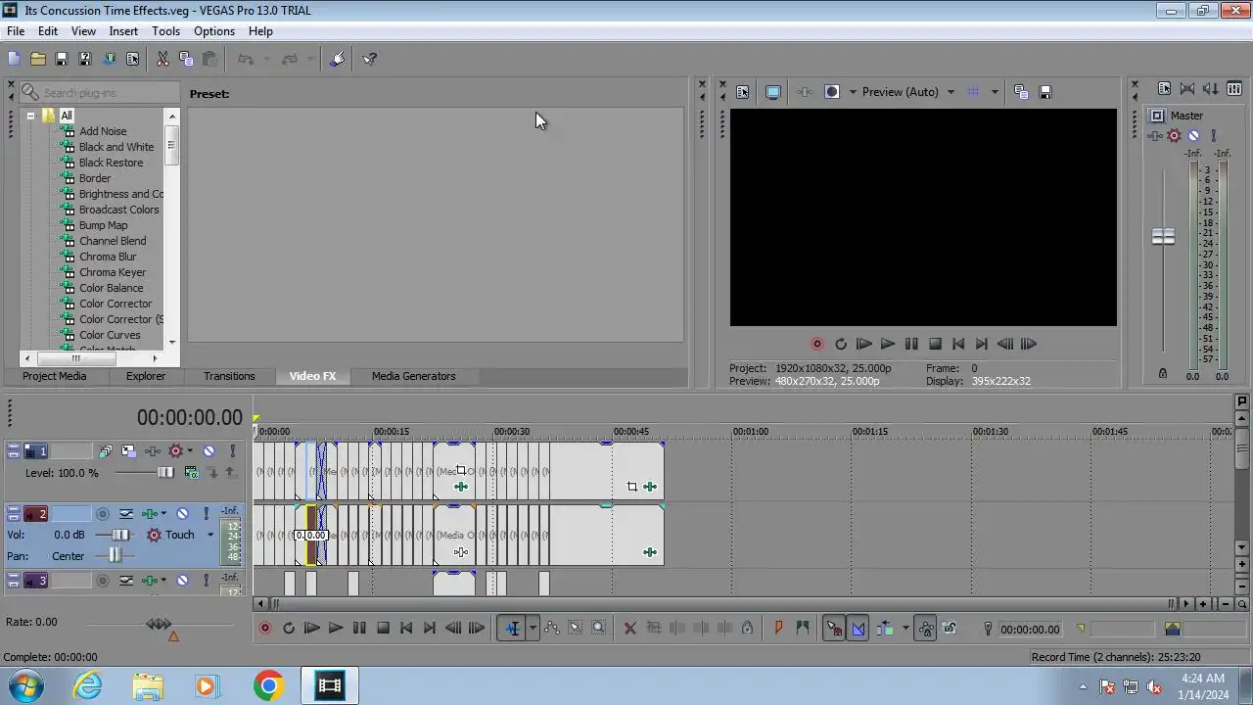Switch to the Transitions tab

click(x=229, y=376)
